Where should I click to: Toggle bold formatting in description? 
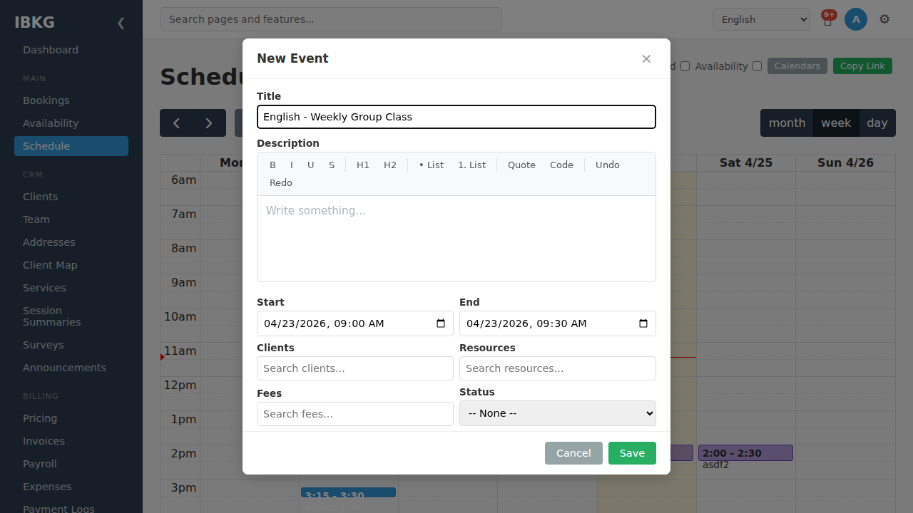[x=272, y=165]
